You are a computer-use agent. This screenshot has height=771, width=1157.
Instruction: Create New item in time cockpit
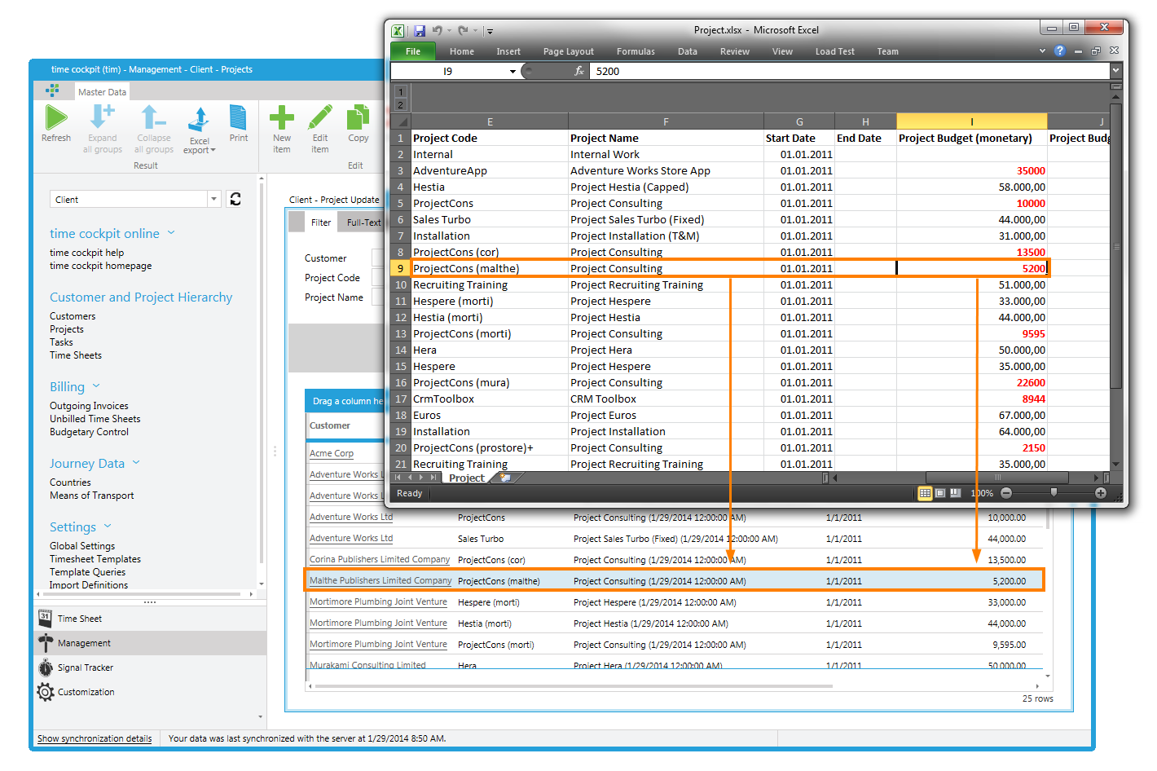[282, 130]
